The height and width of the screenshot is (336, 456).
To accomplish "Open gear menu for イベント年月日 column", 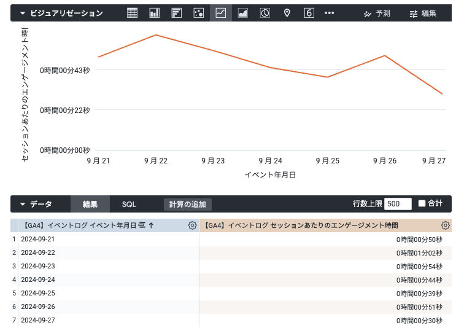I will [x=192, y=225].
